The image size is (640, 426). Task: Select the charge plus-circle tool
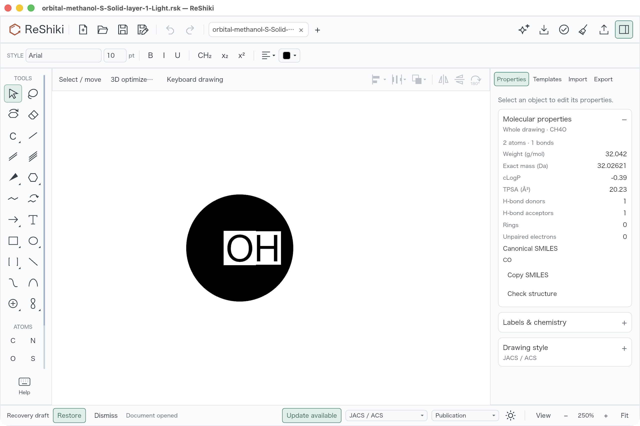13,303
